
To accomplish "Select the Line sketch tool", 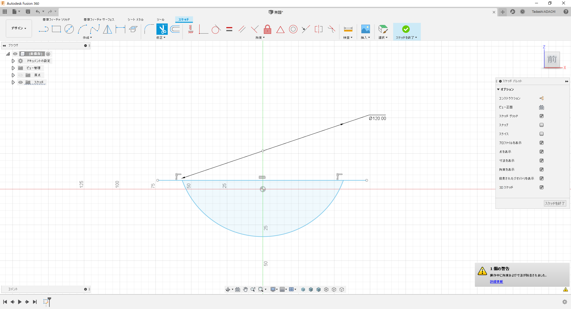I will point(43,29).
